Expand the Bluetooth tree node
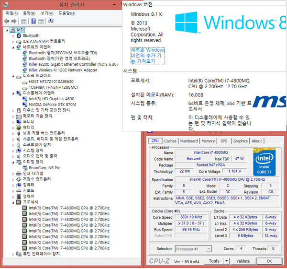 [13, 36]
